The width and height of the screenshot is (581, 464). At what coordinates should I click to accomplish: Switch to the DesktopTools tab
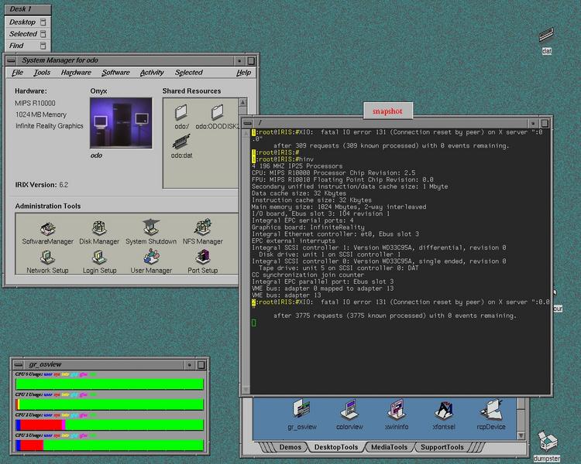coord(336,447)
